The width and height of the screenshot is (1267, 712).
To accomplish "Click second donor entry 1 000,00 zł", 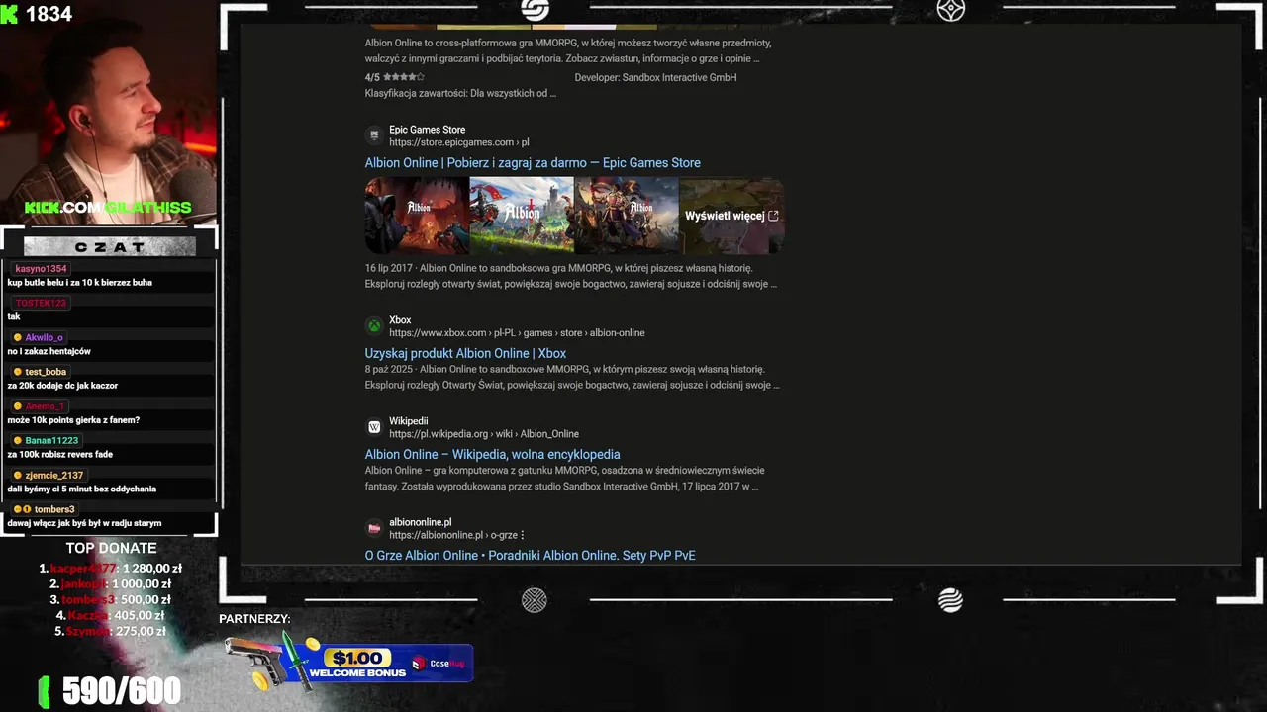I will click(111, 584).
